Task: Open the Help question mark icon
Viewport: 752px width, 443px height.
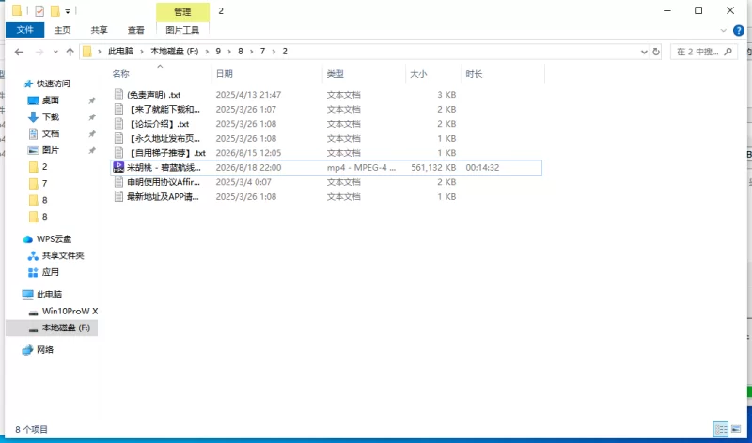Action: [739, 31]
